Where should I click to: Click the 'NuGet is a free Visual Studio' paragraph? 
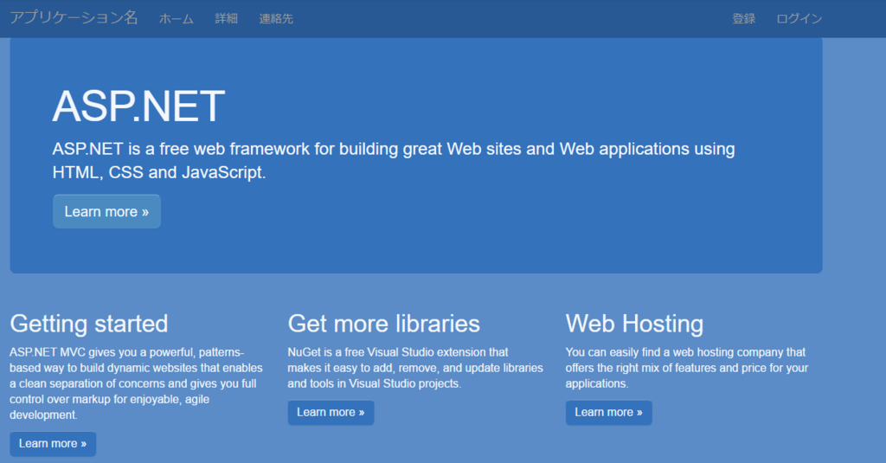(x=415, y=368)
